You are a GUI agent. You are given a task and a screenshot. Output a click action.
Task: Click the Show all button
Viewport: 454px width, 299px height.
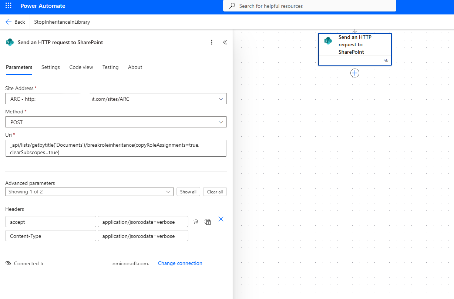188,192
